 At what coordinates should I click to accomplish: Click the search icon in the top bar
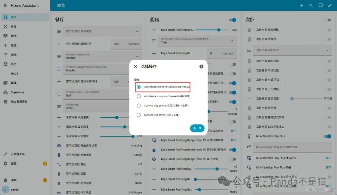(311, 5)
